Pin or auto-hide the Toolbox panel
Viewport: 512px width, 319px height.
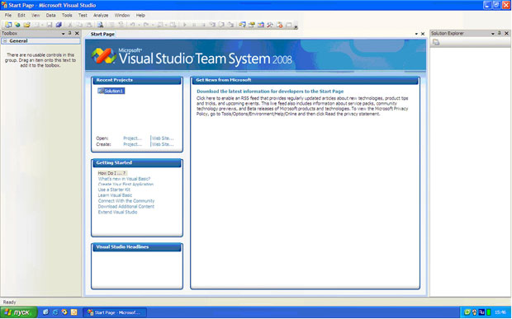click(70, 33)
